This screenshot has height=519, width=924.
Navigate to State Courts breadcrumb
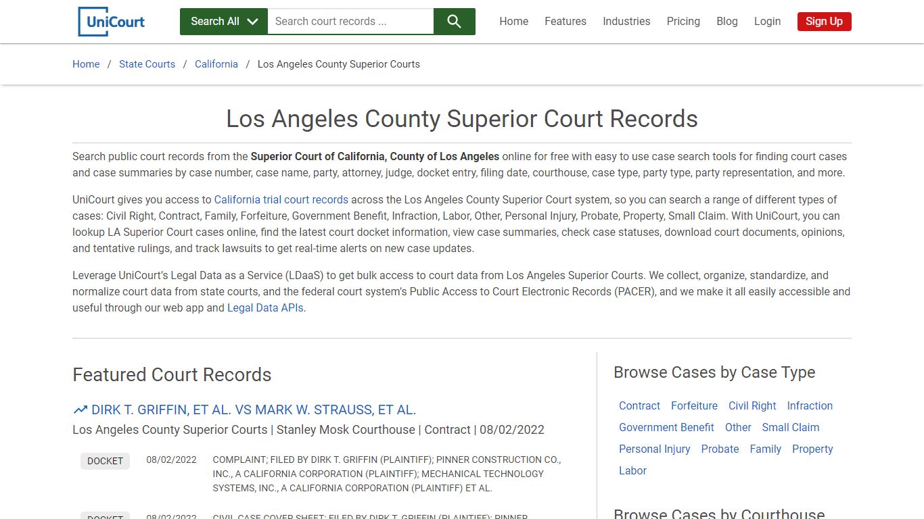[x=147, y=64]
